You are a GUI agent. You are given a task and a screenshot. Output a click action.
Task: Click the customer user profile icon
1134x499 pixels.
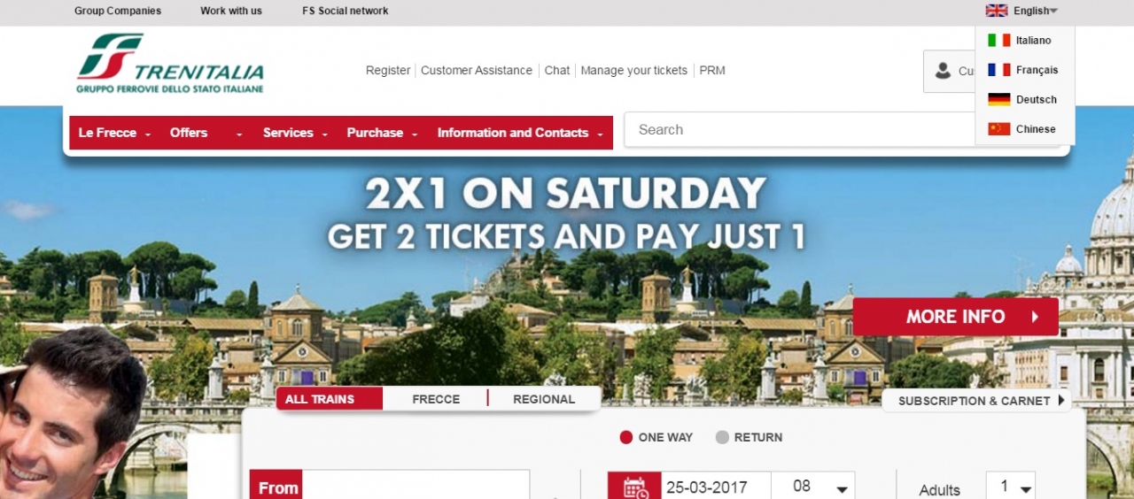pos(943,71)
